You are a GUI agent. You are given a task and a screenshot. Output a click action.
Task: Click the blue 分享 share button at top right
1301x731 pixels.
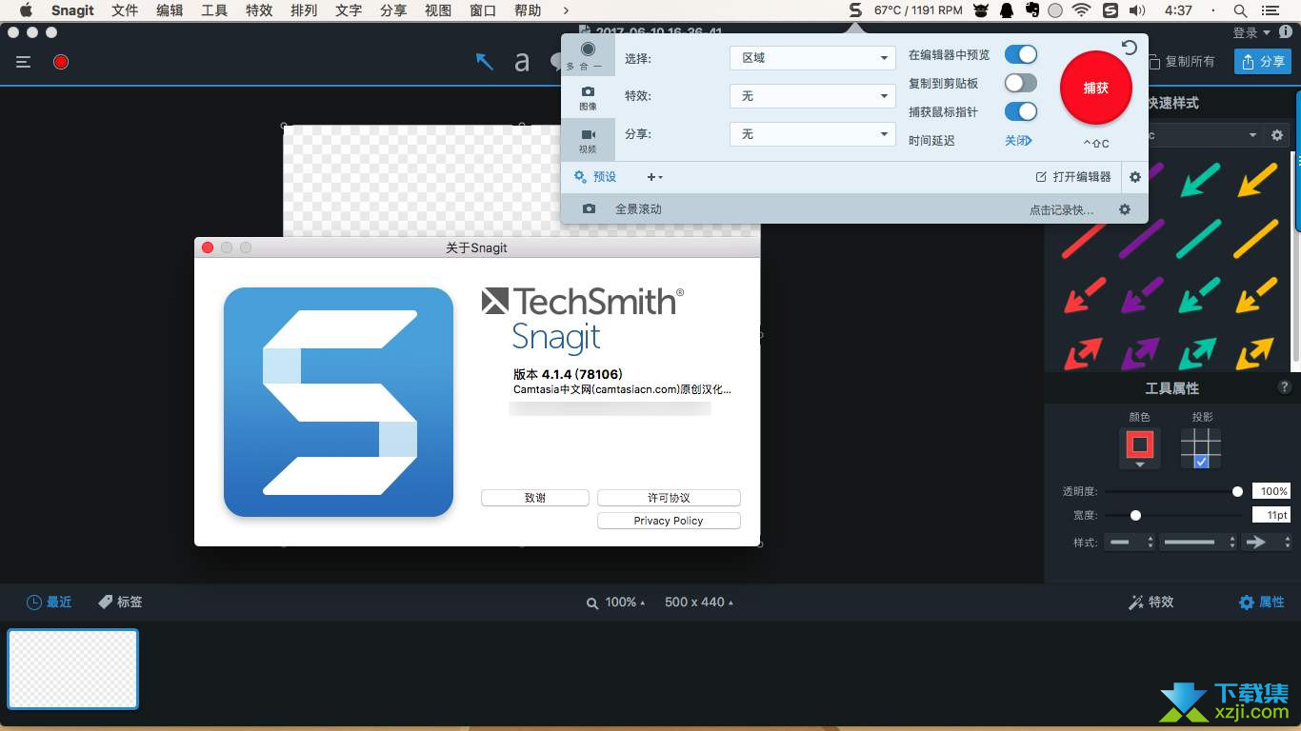pos(1262,61)
